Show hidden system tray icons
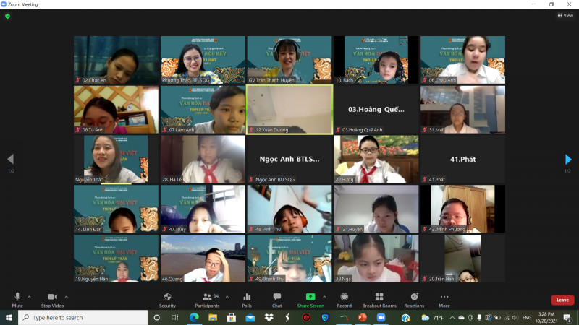 [452, 317]
